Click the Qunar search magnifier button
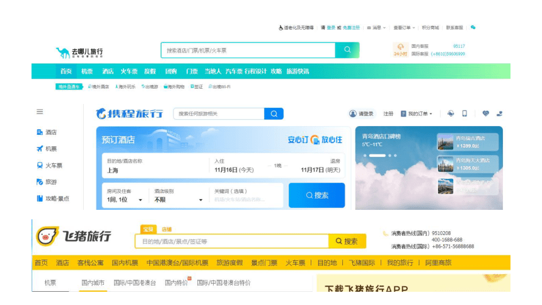The image size is (542, 305). click(347, 50)
